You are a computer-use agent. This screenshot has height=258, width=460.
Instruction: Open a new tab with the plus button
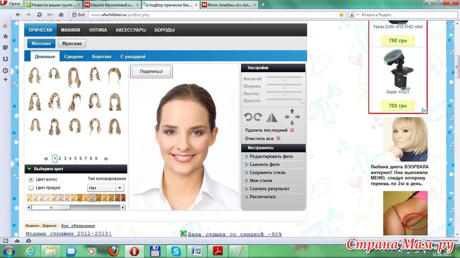click(263, 5)
